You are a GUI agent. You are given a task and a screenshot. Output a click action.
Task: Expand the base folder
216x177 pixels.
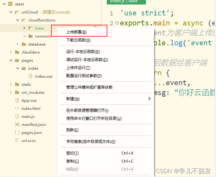[24, 28]
